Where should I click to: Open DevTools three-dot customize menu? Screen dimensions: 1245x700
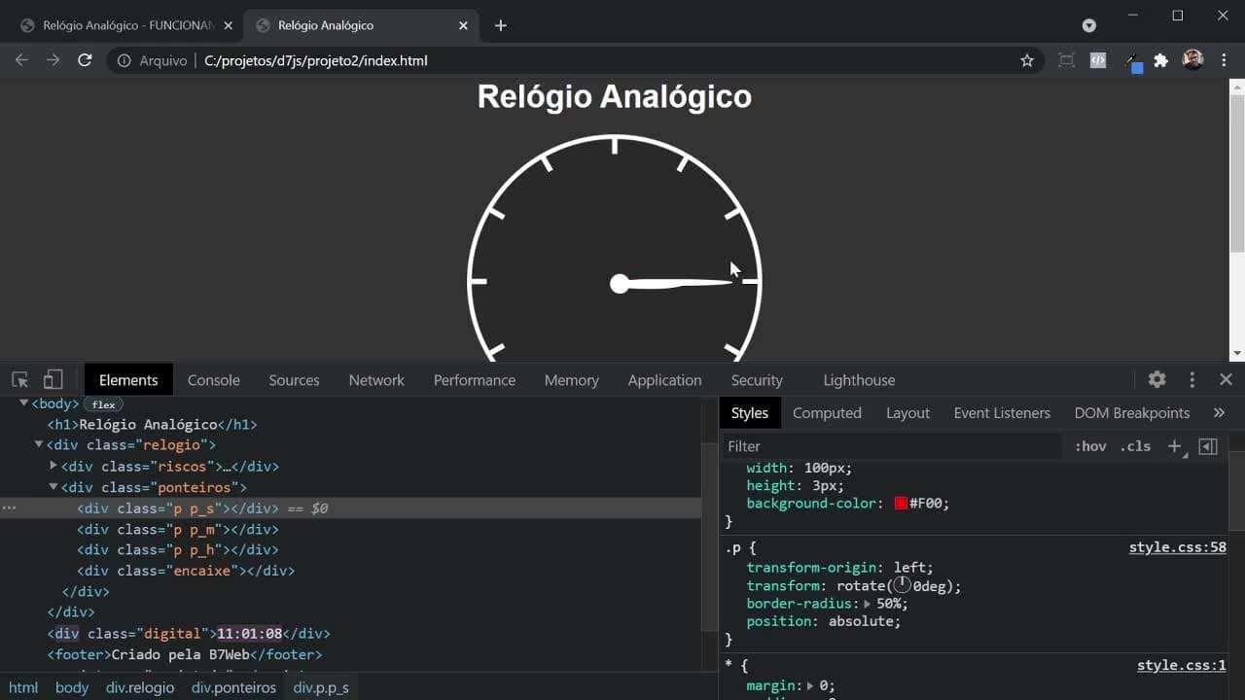coord(1192,380)
